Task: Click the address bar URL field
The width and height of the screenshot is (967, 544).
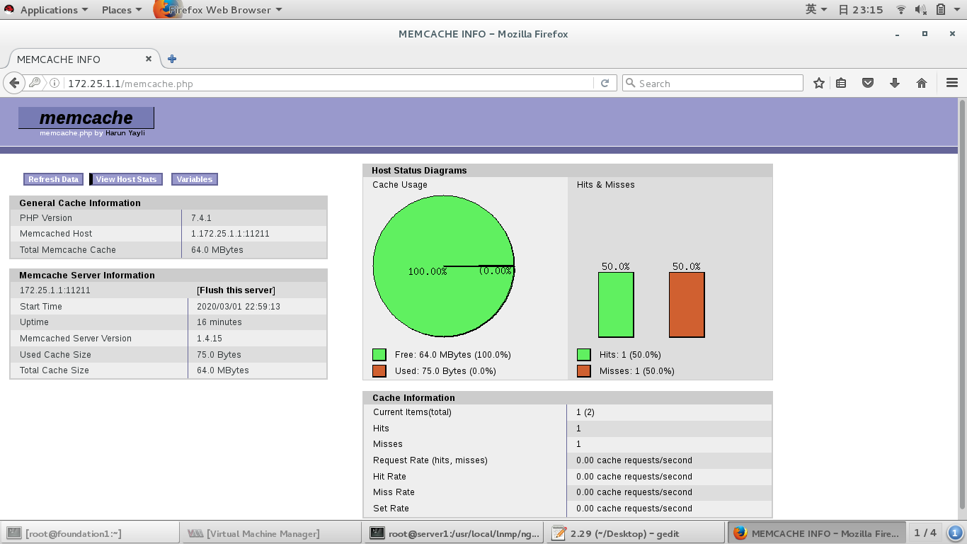Action: (329, 84)
